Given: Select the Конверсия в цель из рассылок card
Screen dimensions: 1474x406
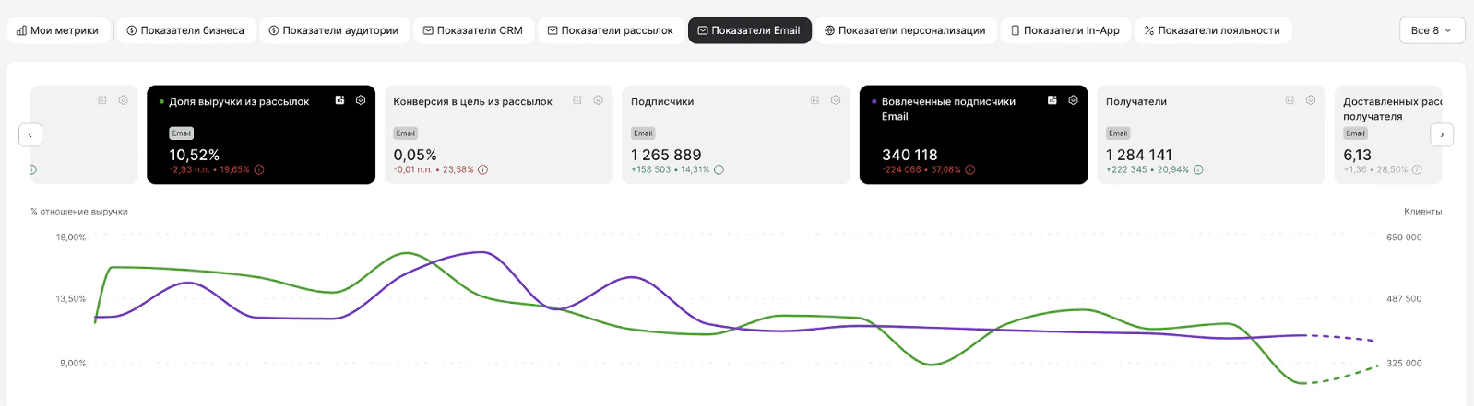Looking at the screenshot, I should [499, 134].
